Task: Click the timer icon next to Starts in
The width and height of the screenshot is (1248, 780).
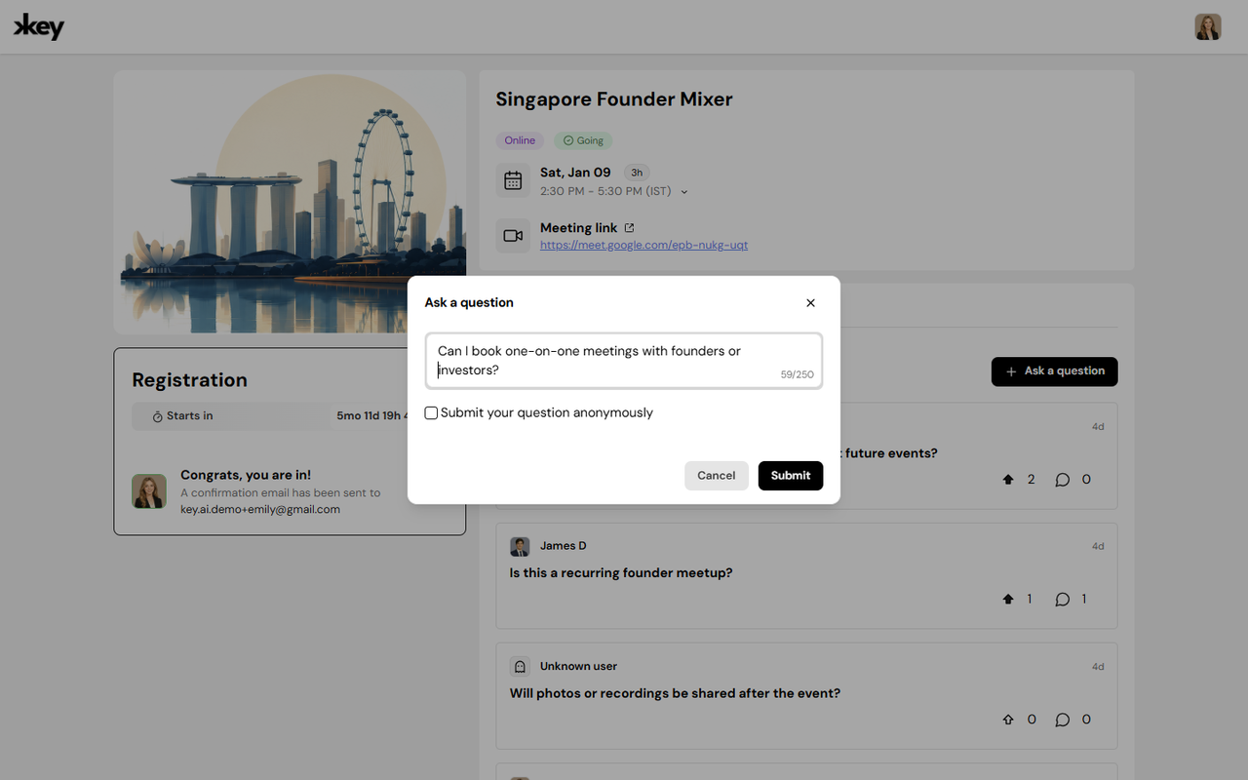Action: (x=157, y=416)
